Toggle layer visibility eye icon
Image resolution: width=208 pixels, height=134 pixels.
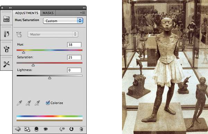[x=45, y=129]
